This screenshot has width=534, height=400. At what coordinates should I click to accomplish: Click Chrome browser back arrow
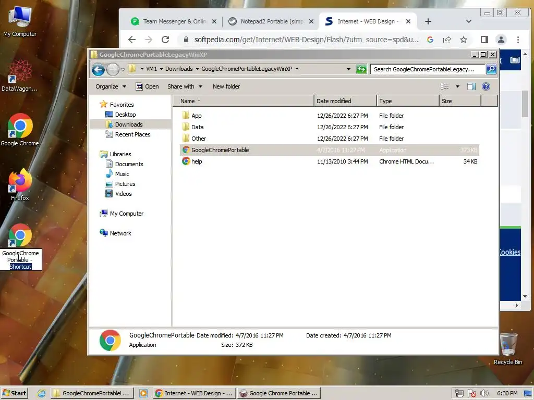(132, 40)
